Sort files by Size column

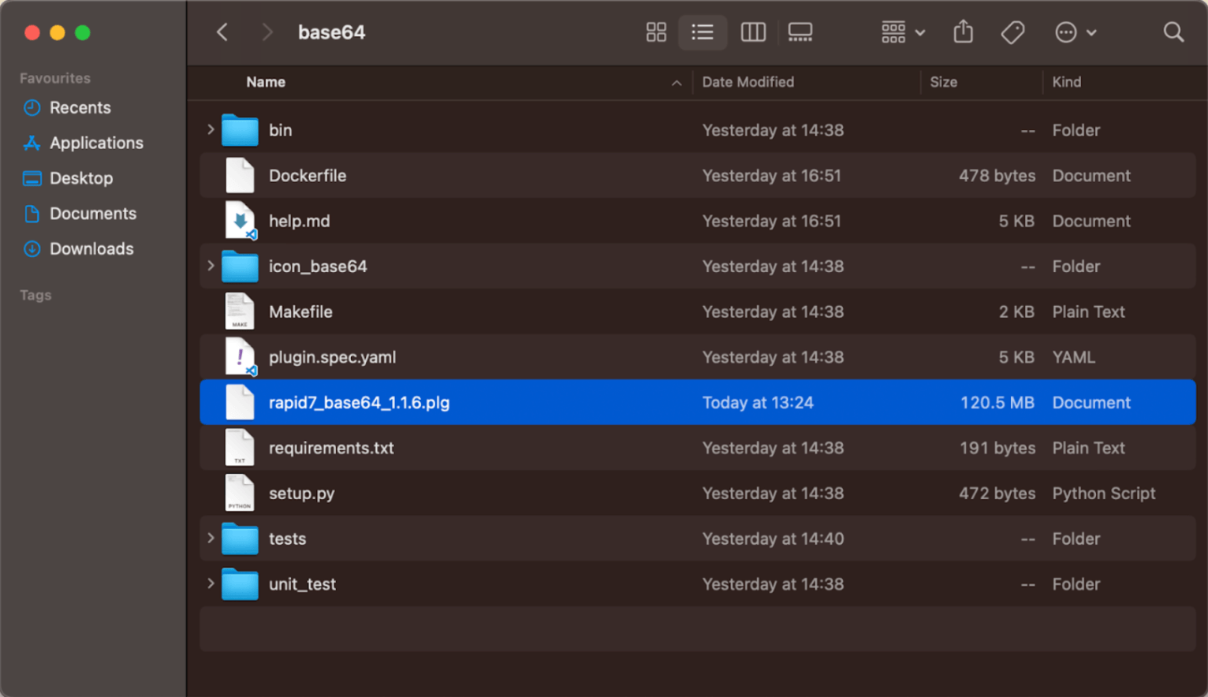943,82
